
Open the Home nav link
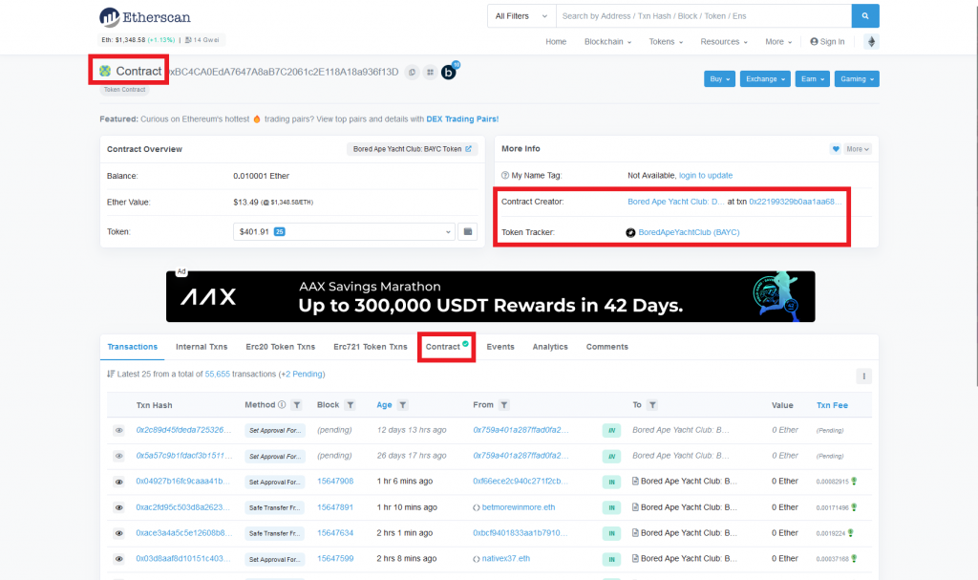[x=556, y=42]
